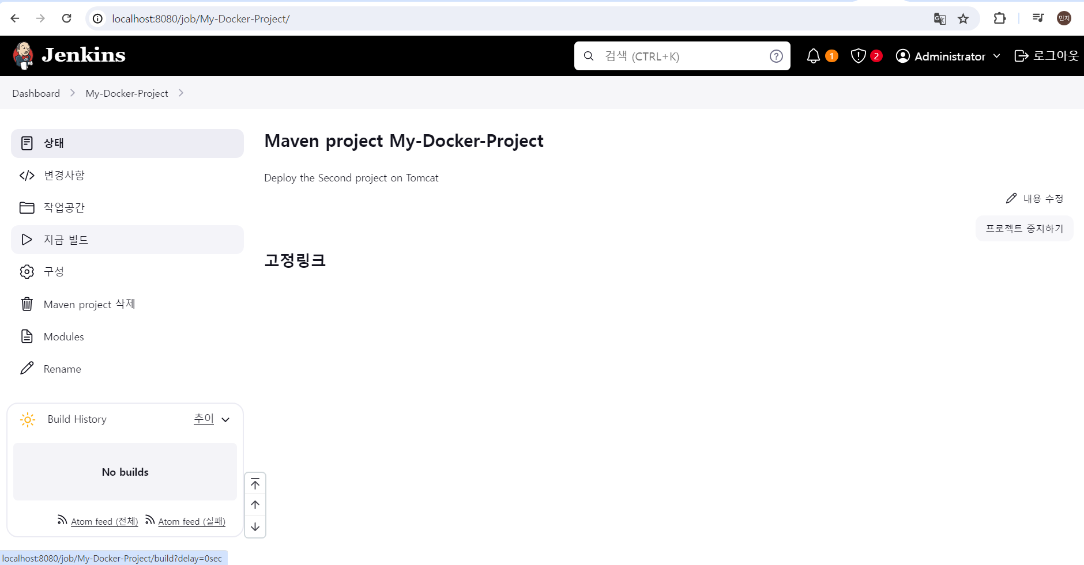Image resolution: width=1084 pixels, height=565 pixels.
Task: Expand Dashboard breadcrumb chevron
Action: pos(73,93)
